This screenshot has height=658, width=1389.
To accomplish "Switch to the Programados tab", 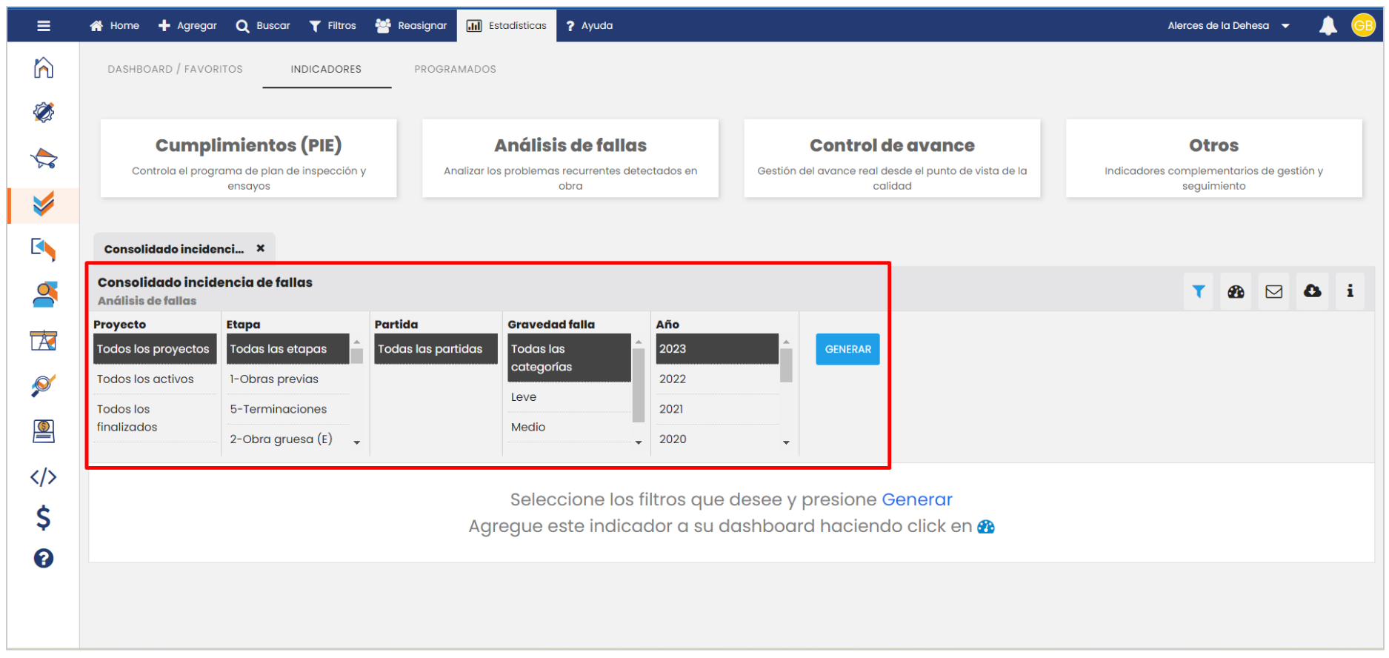I will pyautogui.click(x=455, y=69).
